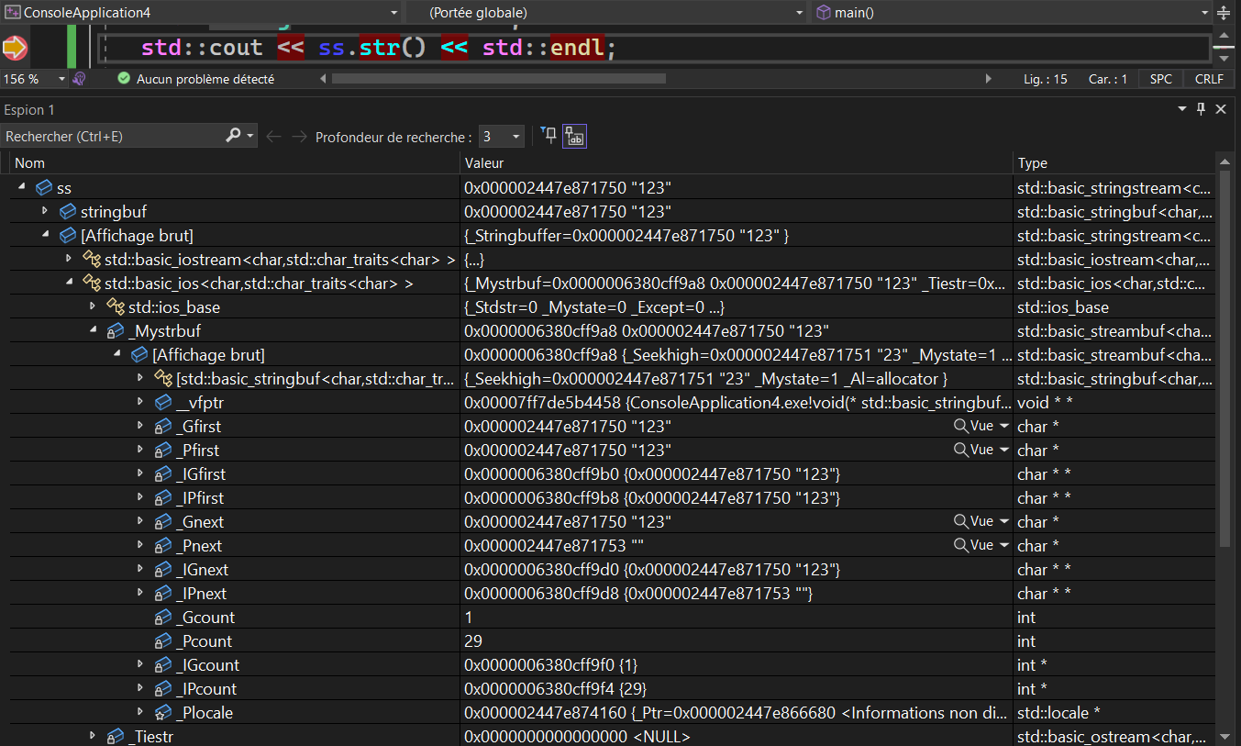
Task: Click the next search result arrow
Action: point(299,137)
